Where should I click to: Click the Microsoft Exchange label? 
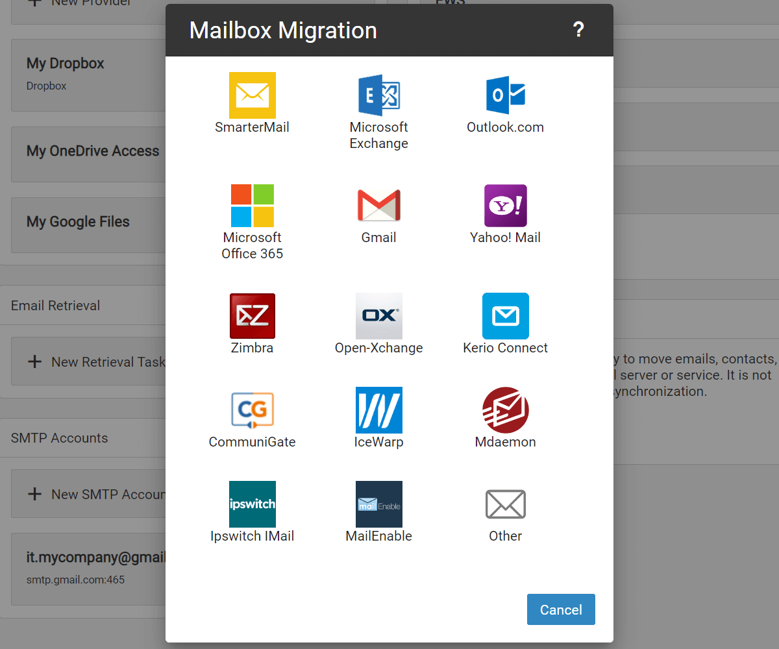click(379, 135)
